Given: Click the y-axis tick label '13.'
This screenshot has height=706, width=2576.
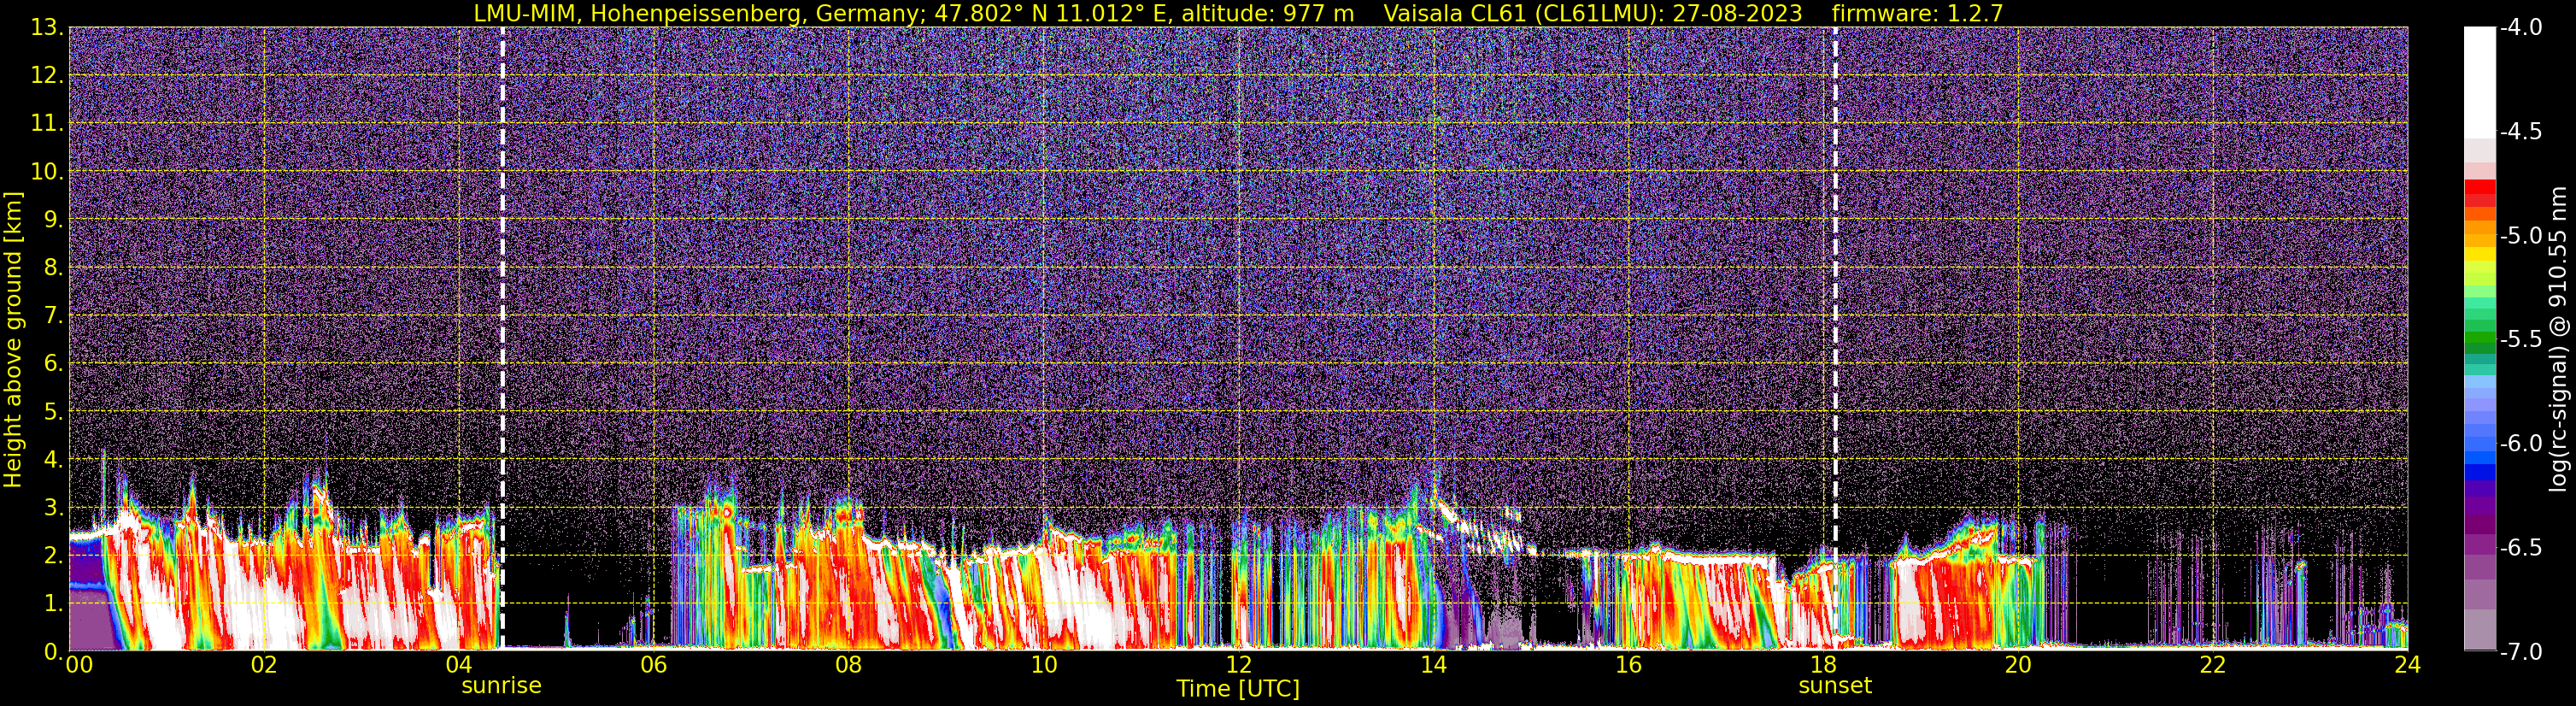Looking at the screenshot, I should [x=47, y=28].
